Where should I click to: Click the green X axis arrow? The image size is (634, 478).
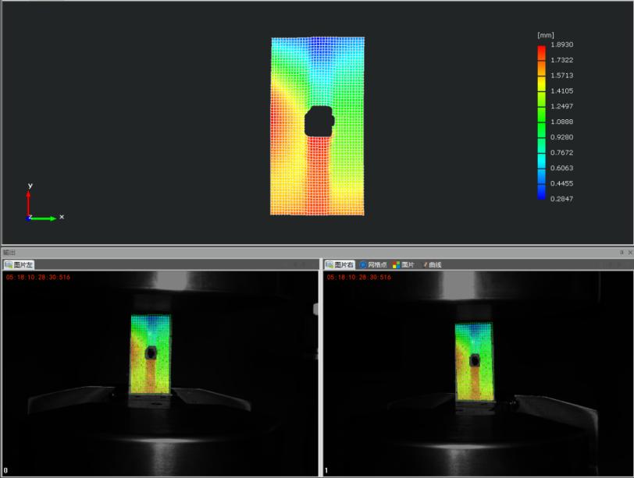45,218
